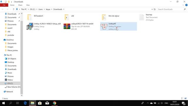Select the titre de séjour folder icon
The width and height of the screenshot is (188, 106).
(x=104, y=17)
